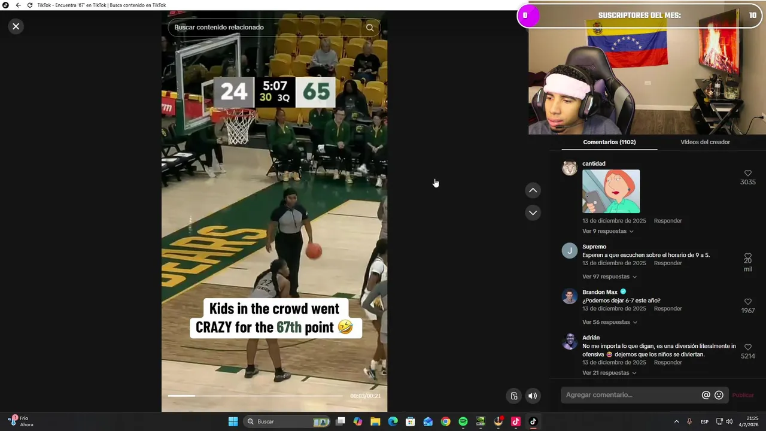This screenshot has height=431, width=766.
Task: Click the username 'Supremo'
Action: point(594,247)
